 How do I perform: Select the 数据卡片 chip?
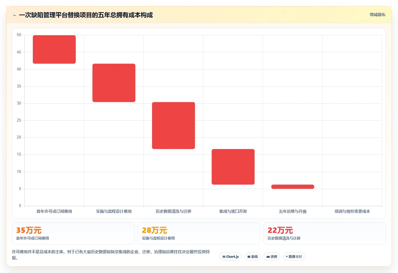click(x=294, y=257)
